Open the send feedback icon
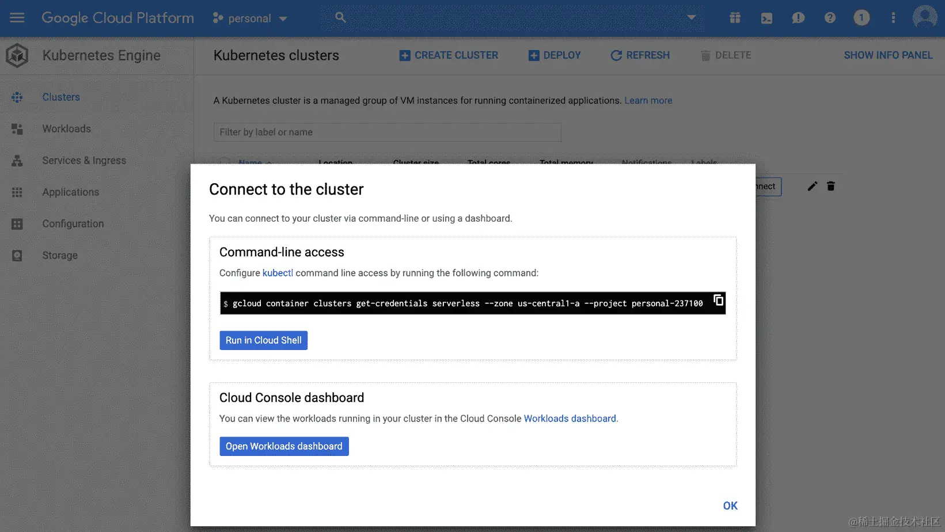This screenshot has width=945, height=532. [798, 18]
